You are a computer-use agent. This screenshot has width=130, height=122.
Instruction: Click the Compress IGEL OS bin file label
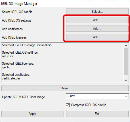(89, 105)
